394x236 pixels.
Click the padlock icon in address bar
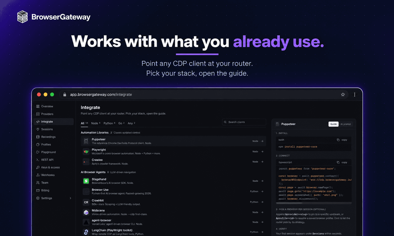65,94
